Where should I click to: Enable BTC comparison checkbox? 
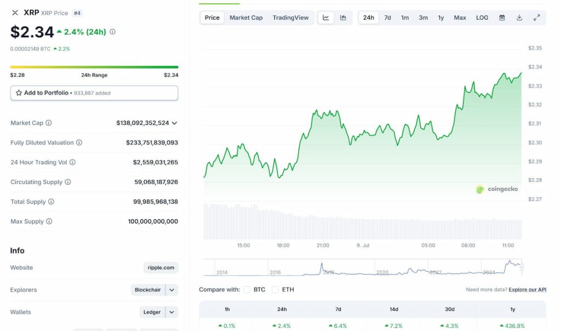pyautogui.click(x=246, y=289)
